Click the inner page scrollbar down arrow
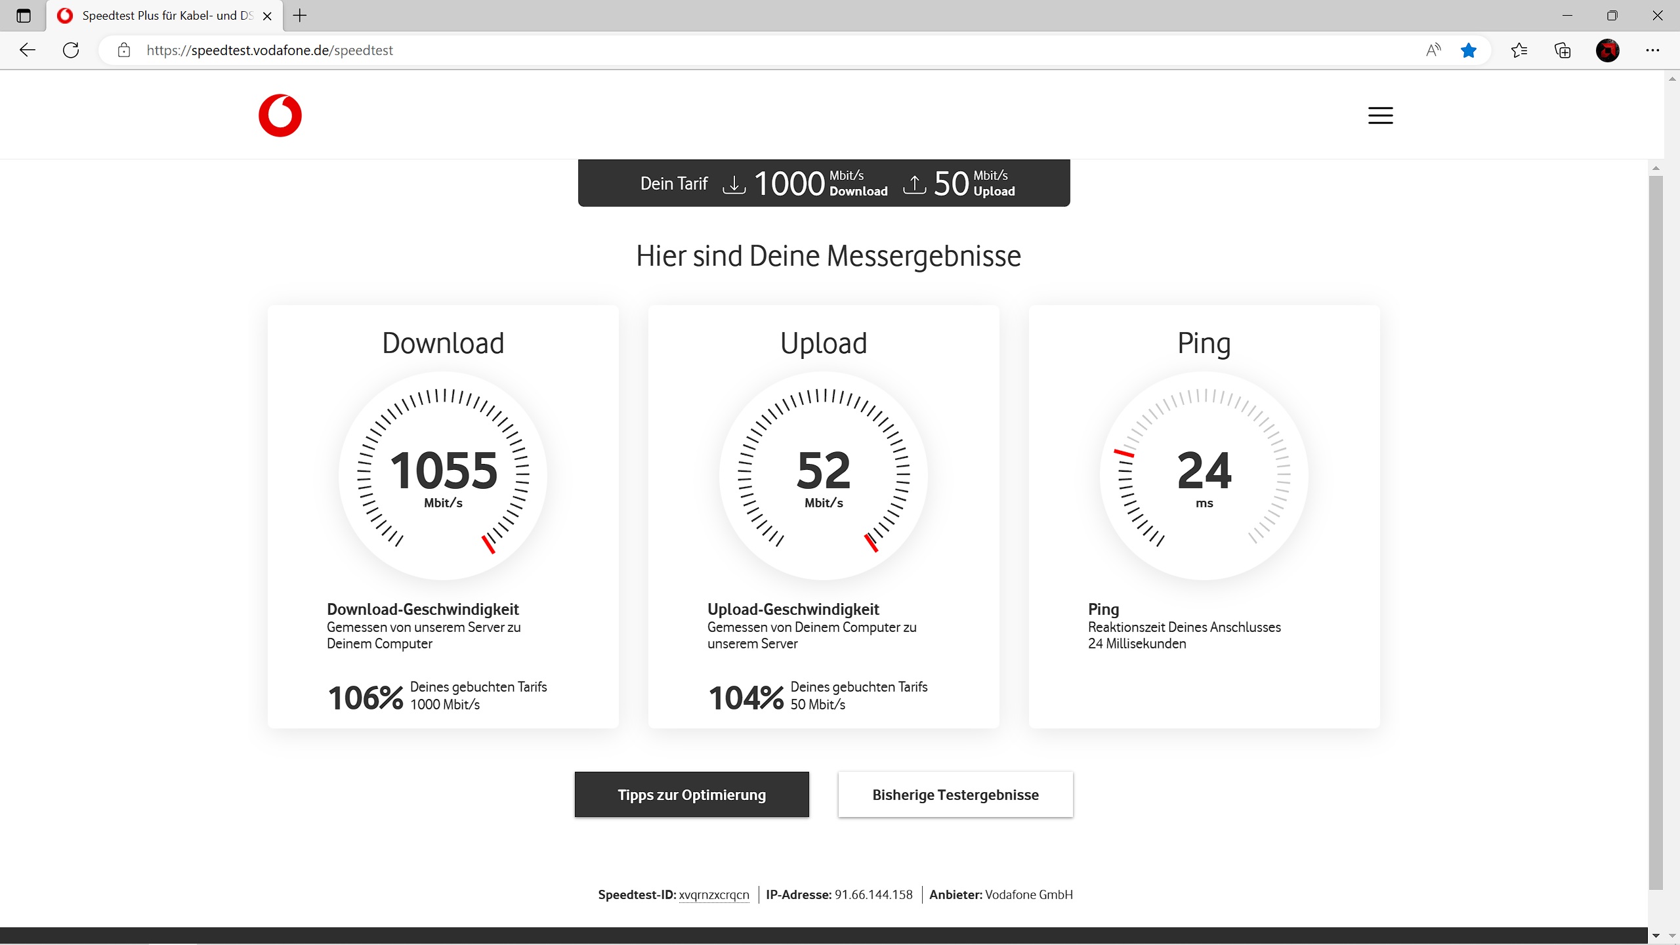The height and width of the screenshot is (945, 1680). pos(1656,935)
